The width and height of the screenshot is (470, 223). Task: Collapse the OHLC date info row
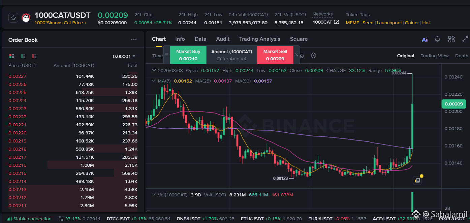(x=154, y=70)
